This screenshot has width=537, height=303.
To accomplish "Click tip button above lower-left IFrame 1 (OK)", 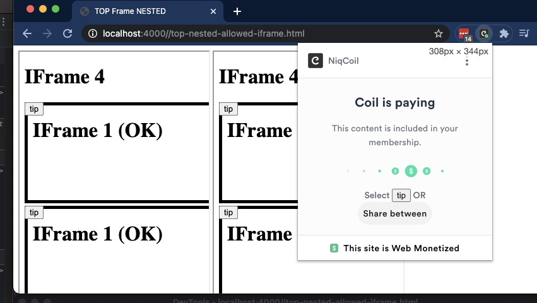I will (x=34, y=213).
